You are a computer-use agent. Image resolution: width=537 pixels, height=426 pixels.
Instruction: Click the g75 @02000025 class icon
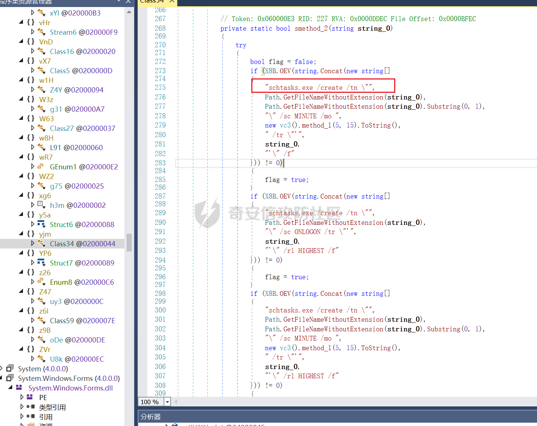(x=41, y=186)
